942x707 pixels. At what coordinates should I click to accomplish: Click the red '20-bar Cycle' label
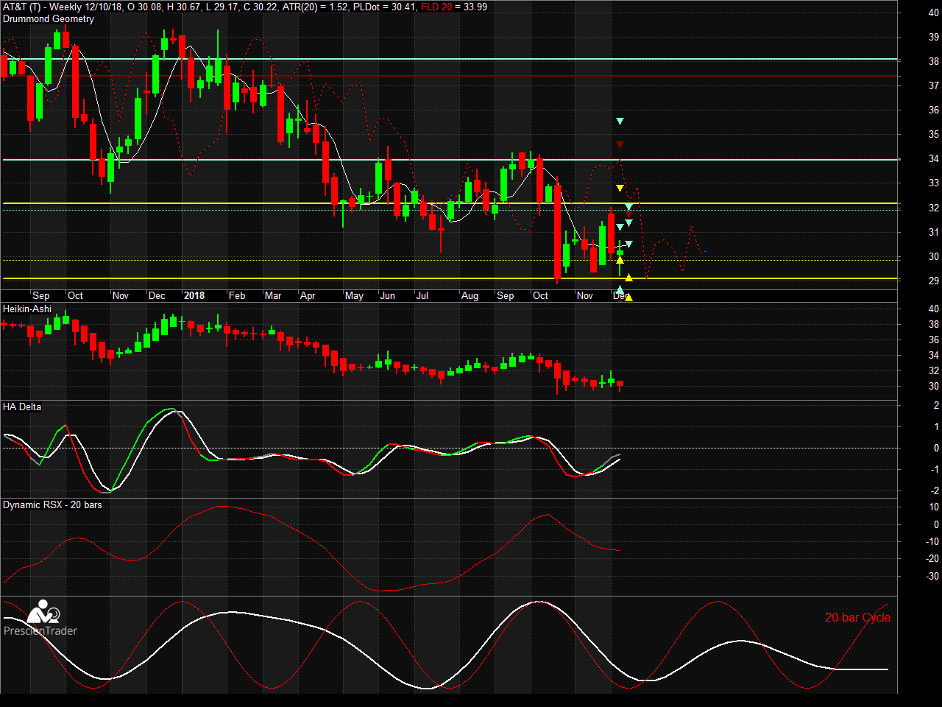[857, 617]
